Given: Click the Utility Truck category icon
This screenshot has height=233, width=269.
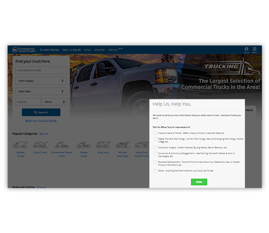Looking at the screenshot, I should click(x=142, y=145).
